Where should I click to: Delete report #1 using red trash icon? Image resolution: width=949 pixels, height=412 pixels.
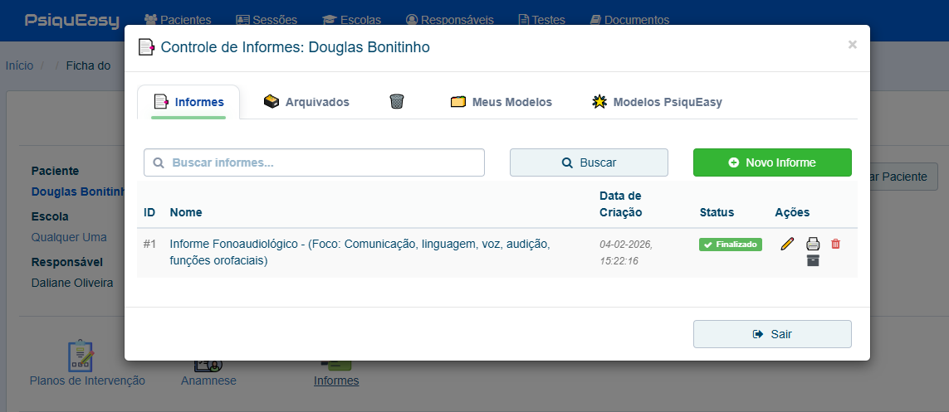835,244
